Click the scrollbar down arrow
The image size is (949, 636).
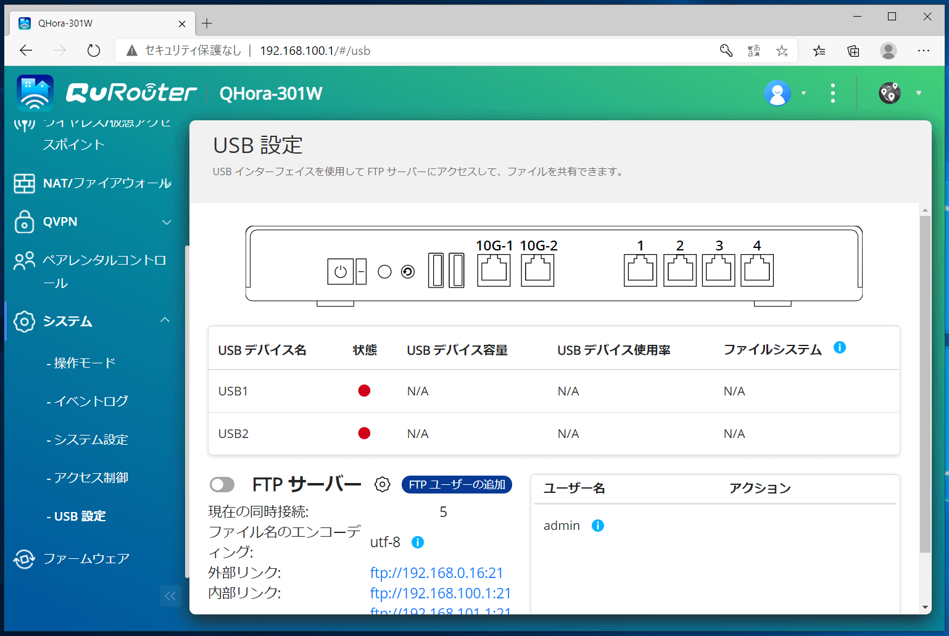tap(925, 608)
